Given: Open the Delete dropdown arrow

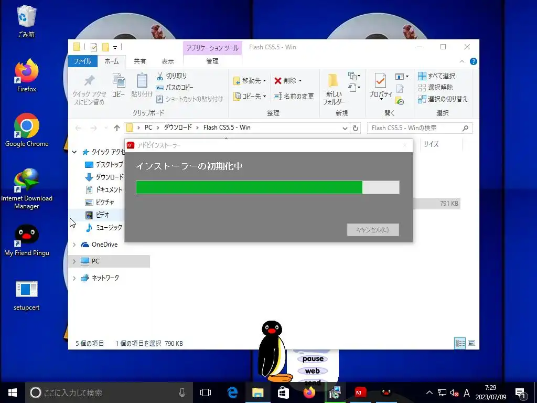Looking at the screenshot, I should (x=300, y=80).
